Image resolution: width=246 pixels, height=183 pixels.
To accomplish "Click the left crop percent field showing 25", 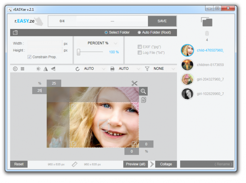I will 40,91.
